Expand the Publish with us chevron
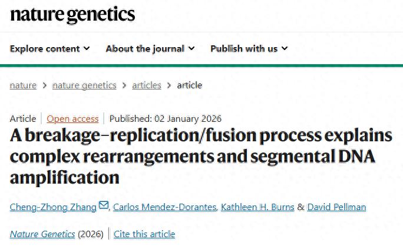Viewport: 403px width, 249px height. click(x=285, y=48)
